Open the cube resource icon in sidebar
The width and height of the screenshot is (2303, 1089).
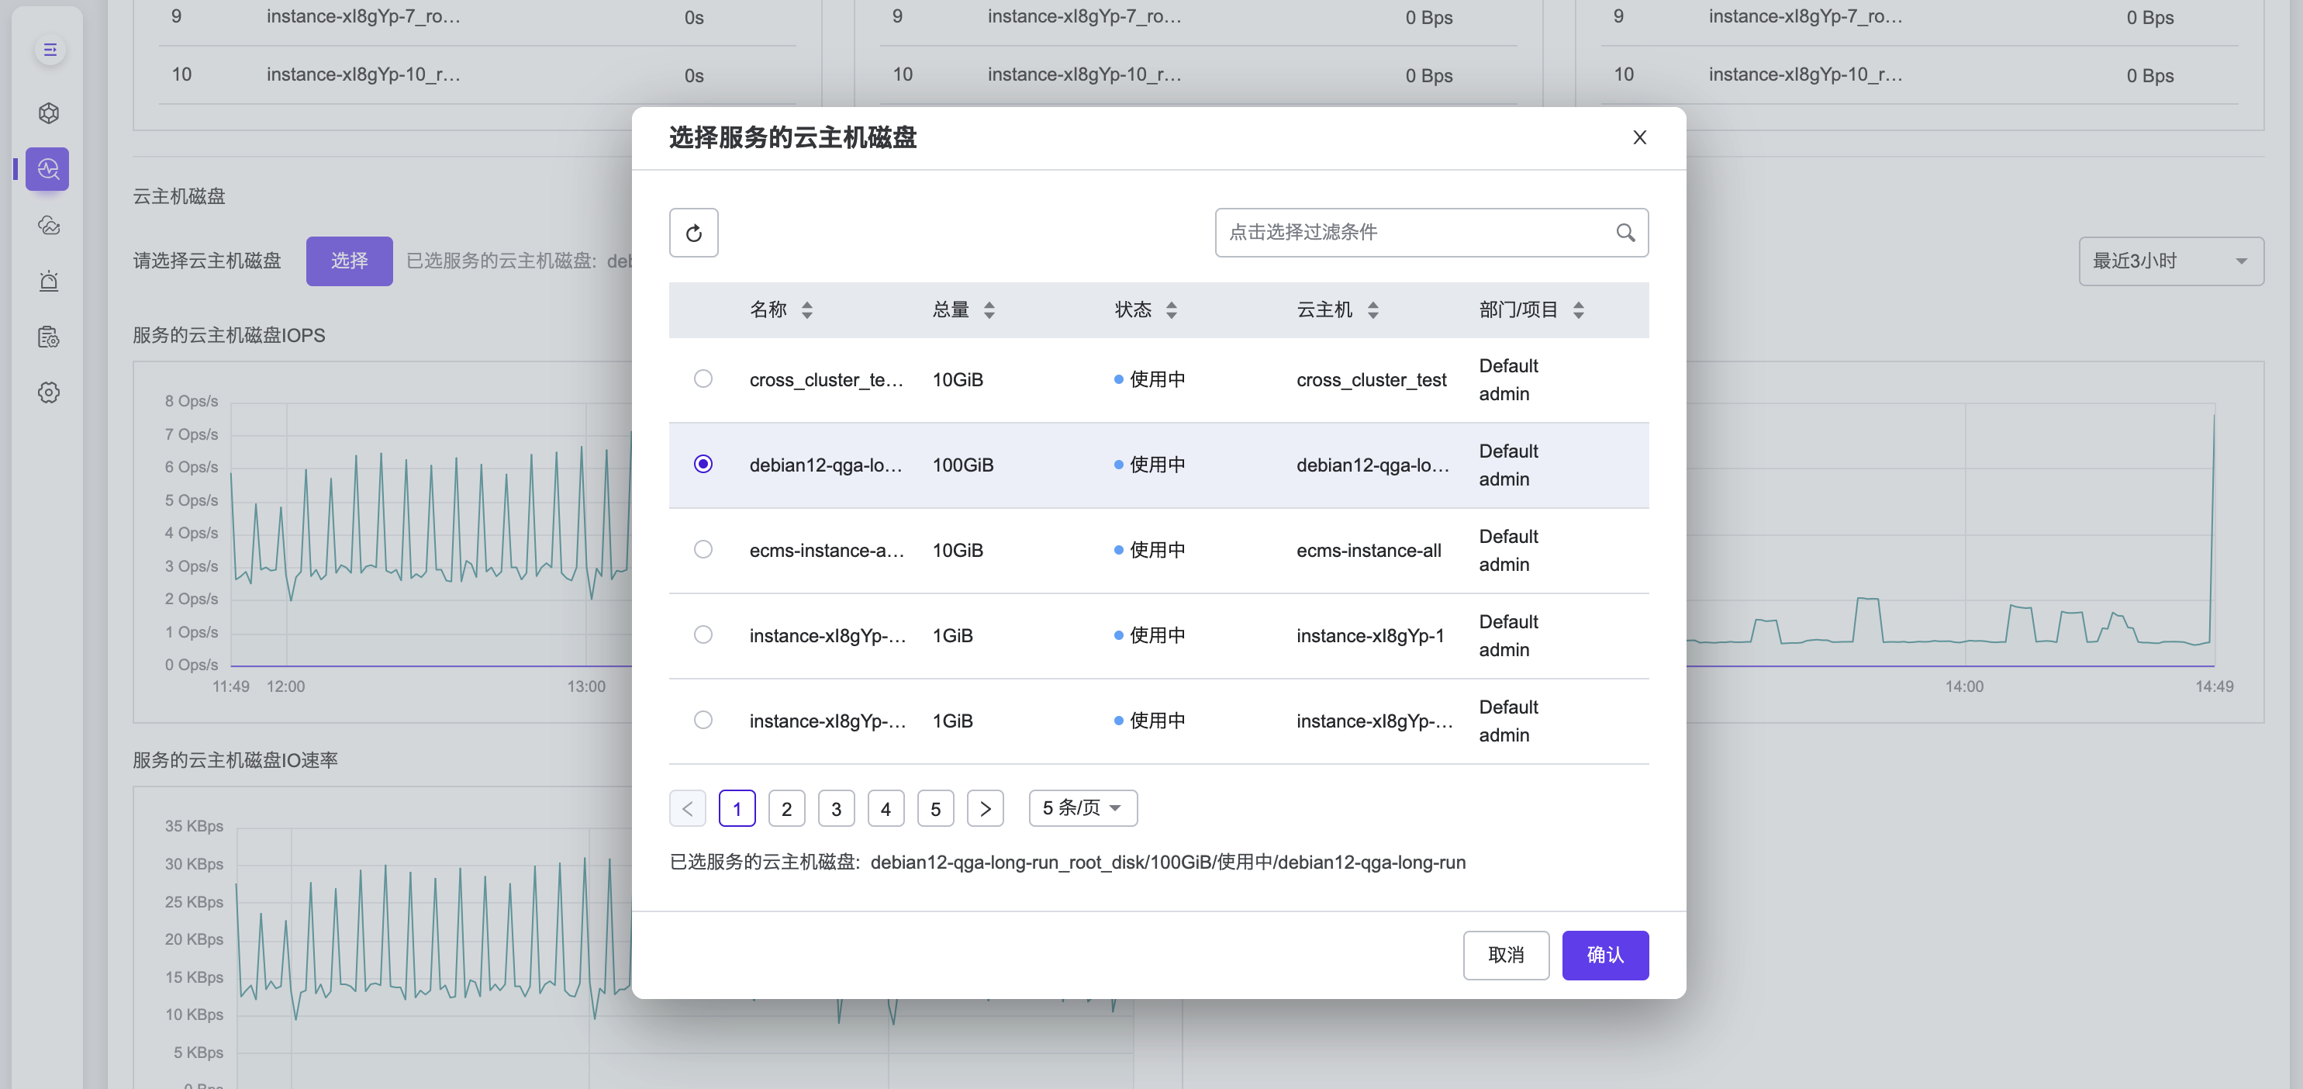point(49,113)
